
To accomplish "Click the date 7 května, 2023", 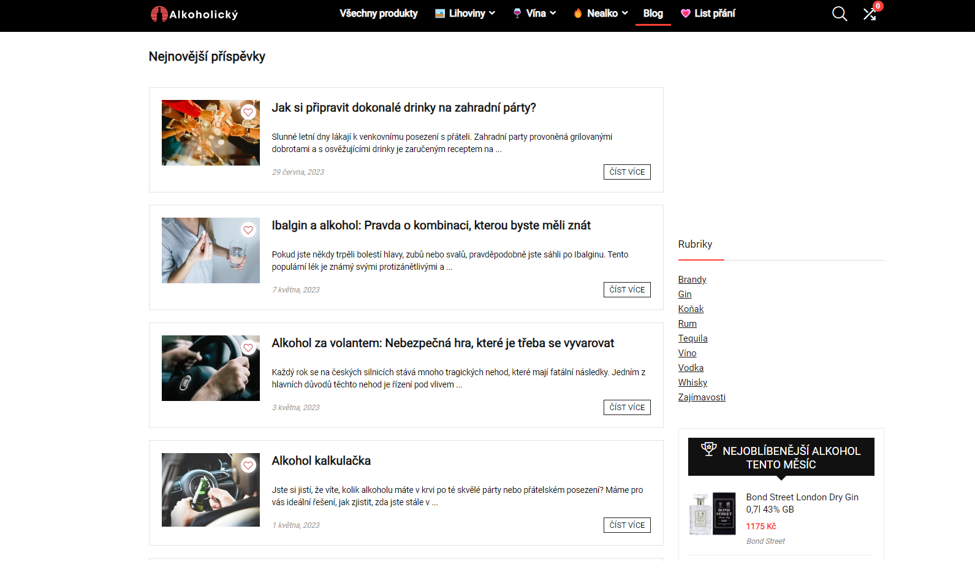I will pyautogui.click(x=296, y=290).
